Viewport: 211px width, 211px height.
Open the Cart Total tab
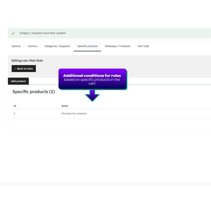pyautogui.click(x=143, y=46)
